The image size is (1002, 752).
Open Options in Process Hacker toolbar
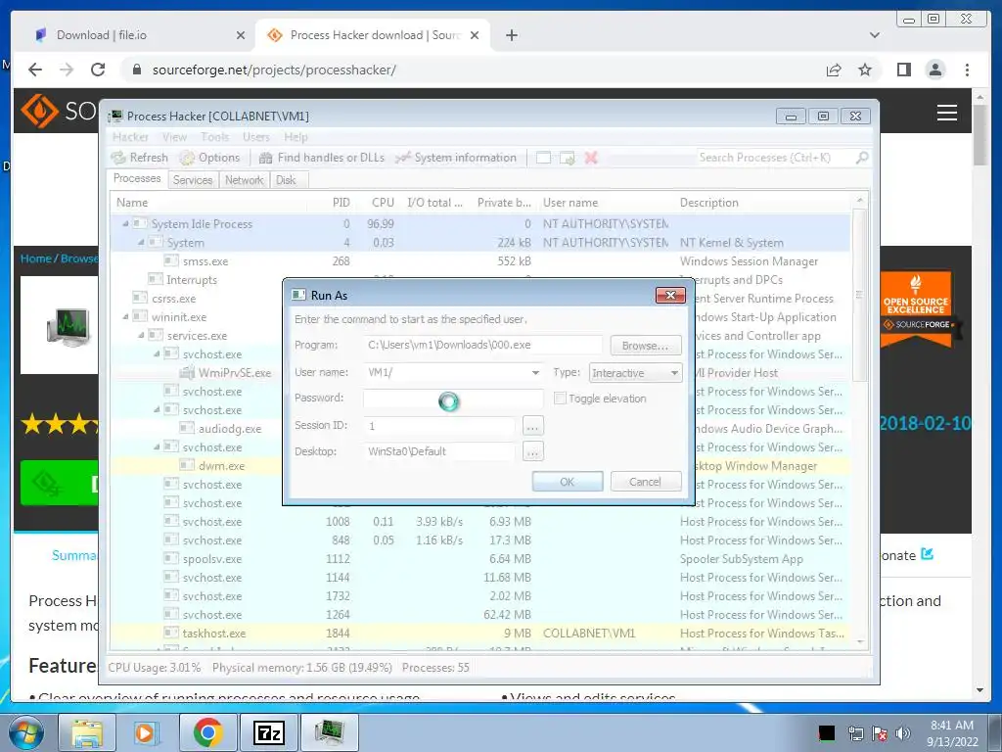(x=209, y=158)
